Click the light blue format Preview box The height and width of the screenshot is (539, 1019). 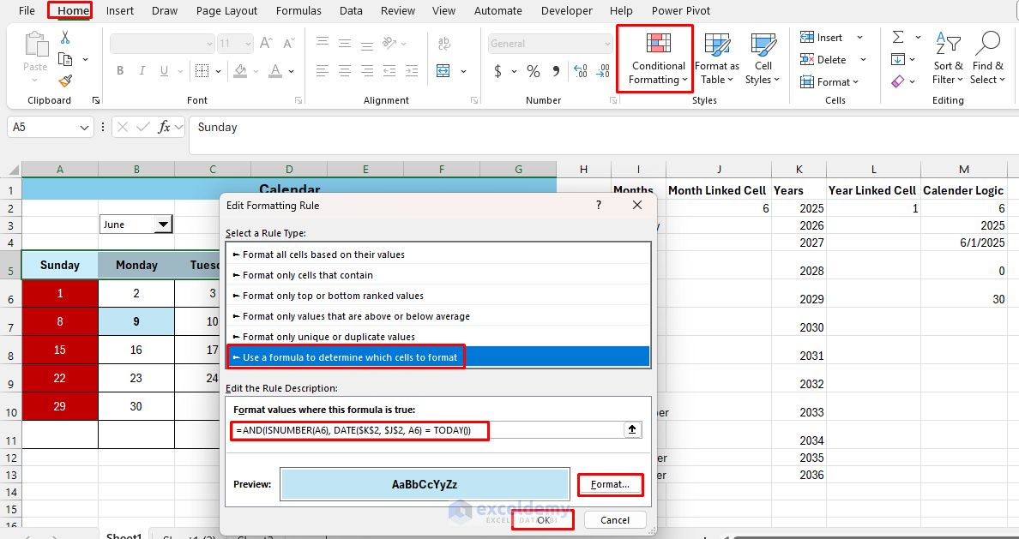[425, 484]
